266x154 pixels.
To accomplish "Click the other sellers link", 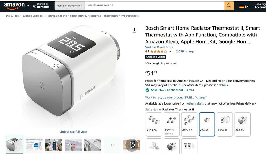I will tap(195, 103).
